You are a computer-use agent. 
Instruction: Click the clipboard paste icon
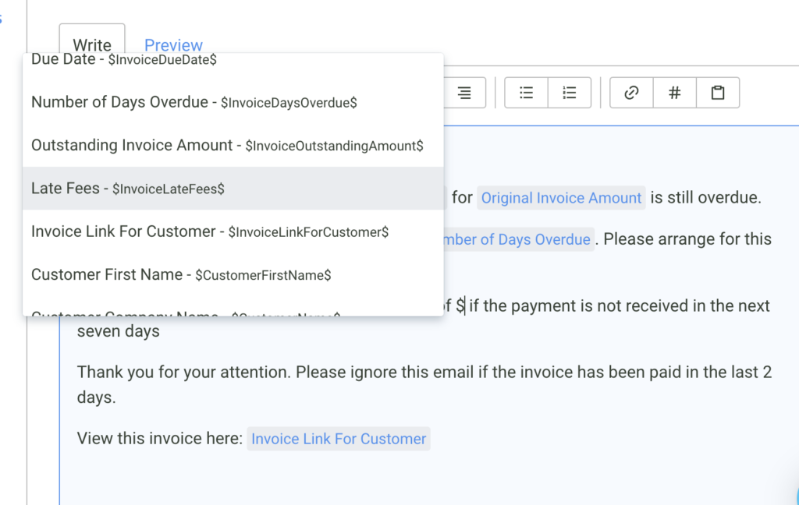pos(718,94)
